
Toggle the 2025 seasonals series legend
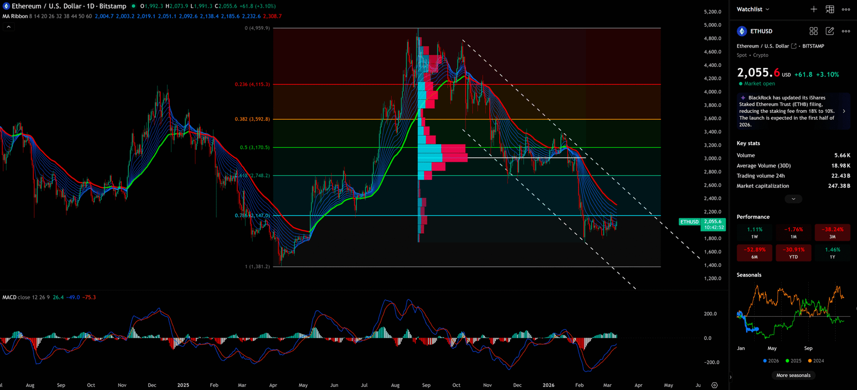click(x=793, y=361)
